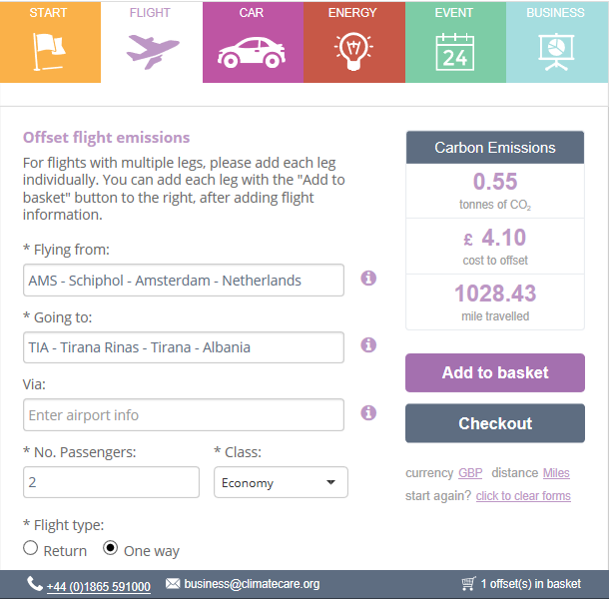
Task: Focus the Via airport input field
Action: tap(184, 415)
